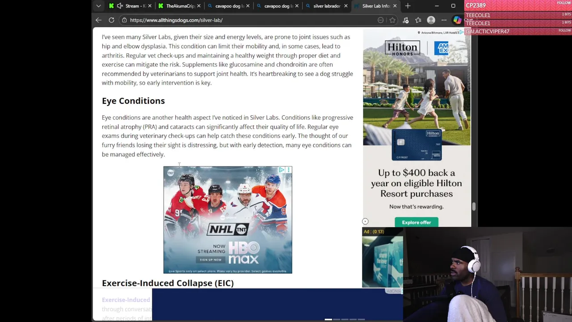Click the bottom banner carousel indicator
This screenshot has height=322, width=572.
(x=345, y=319)
